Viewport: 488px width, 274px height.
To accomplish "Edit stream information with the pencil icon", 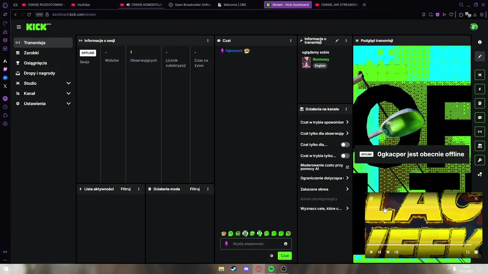I will click(337, 41).
